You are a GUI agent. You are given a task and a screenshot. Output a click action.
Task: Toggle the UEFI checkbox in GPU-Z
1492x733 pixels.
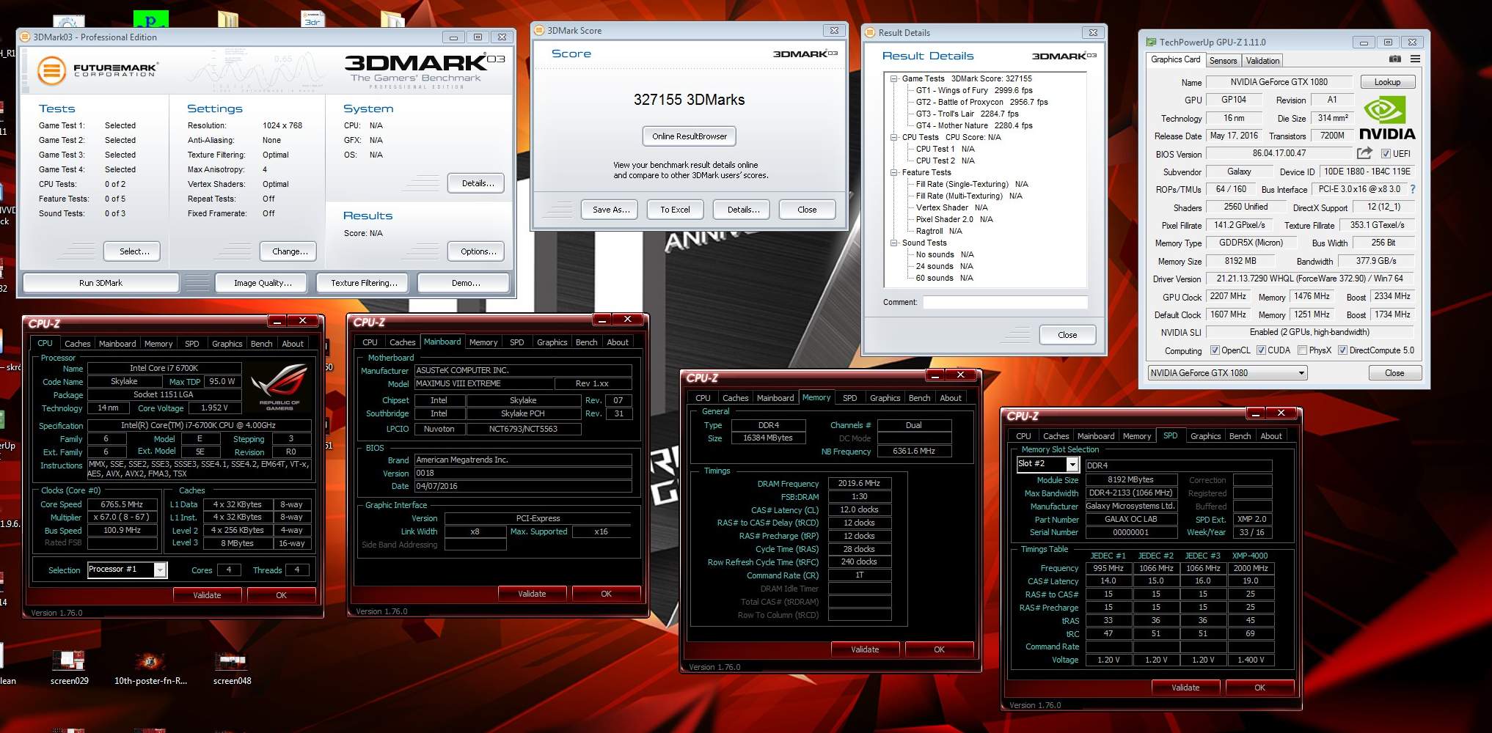(x=1386, y=154)
